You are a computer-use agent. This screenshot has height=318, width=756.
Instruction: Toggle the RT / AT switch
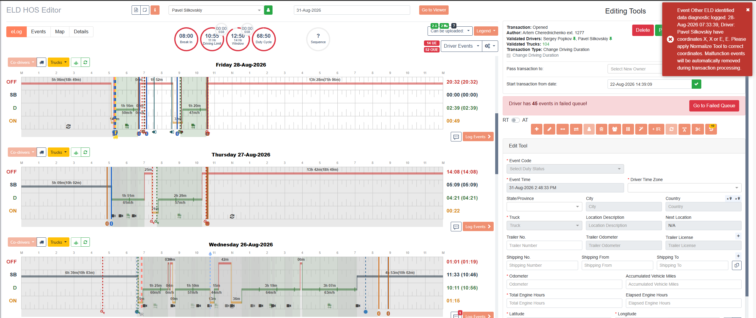(515, 120)
